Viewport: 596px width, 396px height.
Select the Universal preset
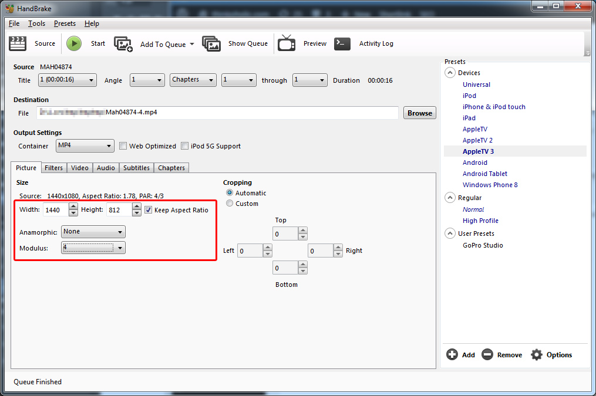[476, 84]
